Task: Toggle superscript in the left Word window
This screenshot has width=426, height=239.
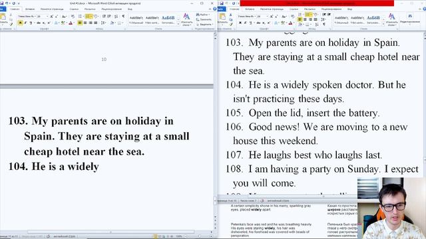Action: [x=49, y=23]
